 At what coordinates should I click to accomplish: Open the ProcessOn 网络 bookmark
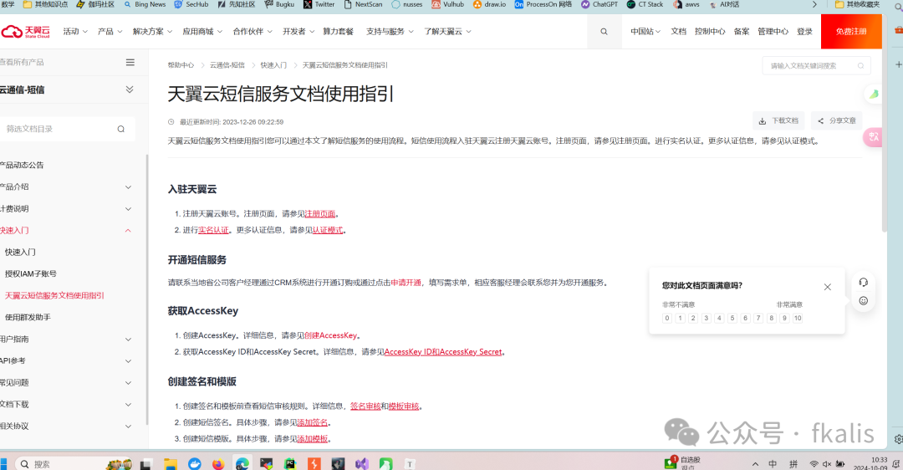pyautogui.click(x=543, y=4)
